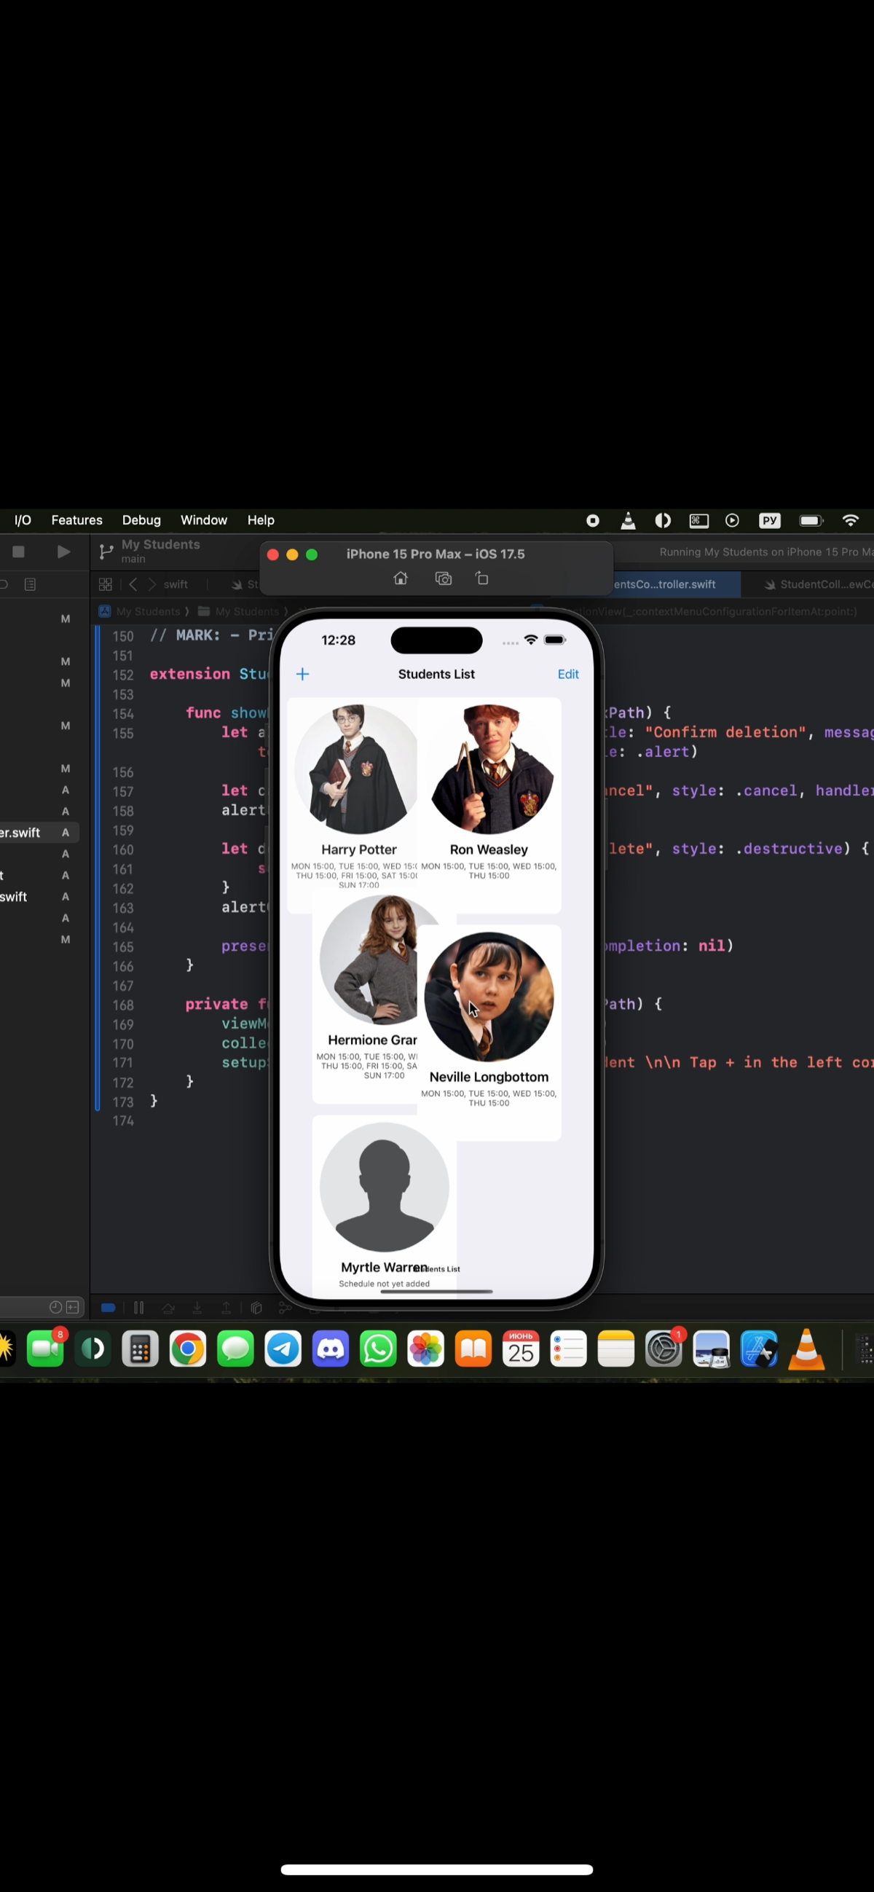Click the git branch icon next to My Students
The image size is (874, 1892).
coord(106,551)
